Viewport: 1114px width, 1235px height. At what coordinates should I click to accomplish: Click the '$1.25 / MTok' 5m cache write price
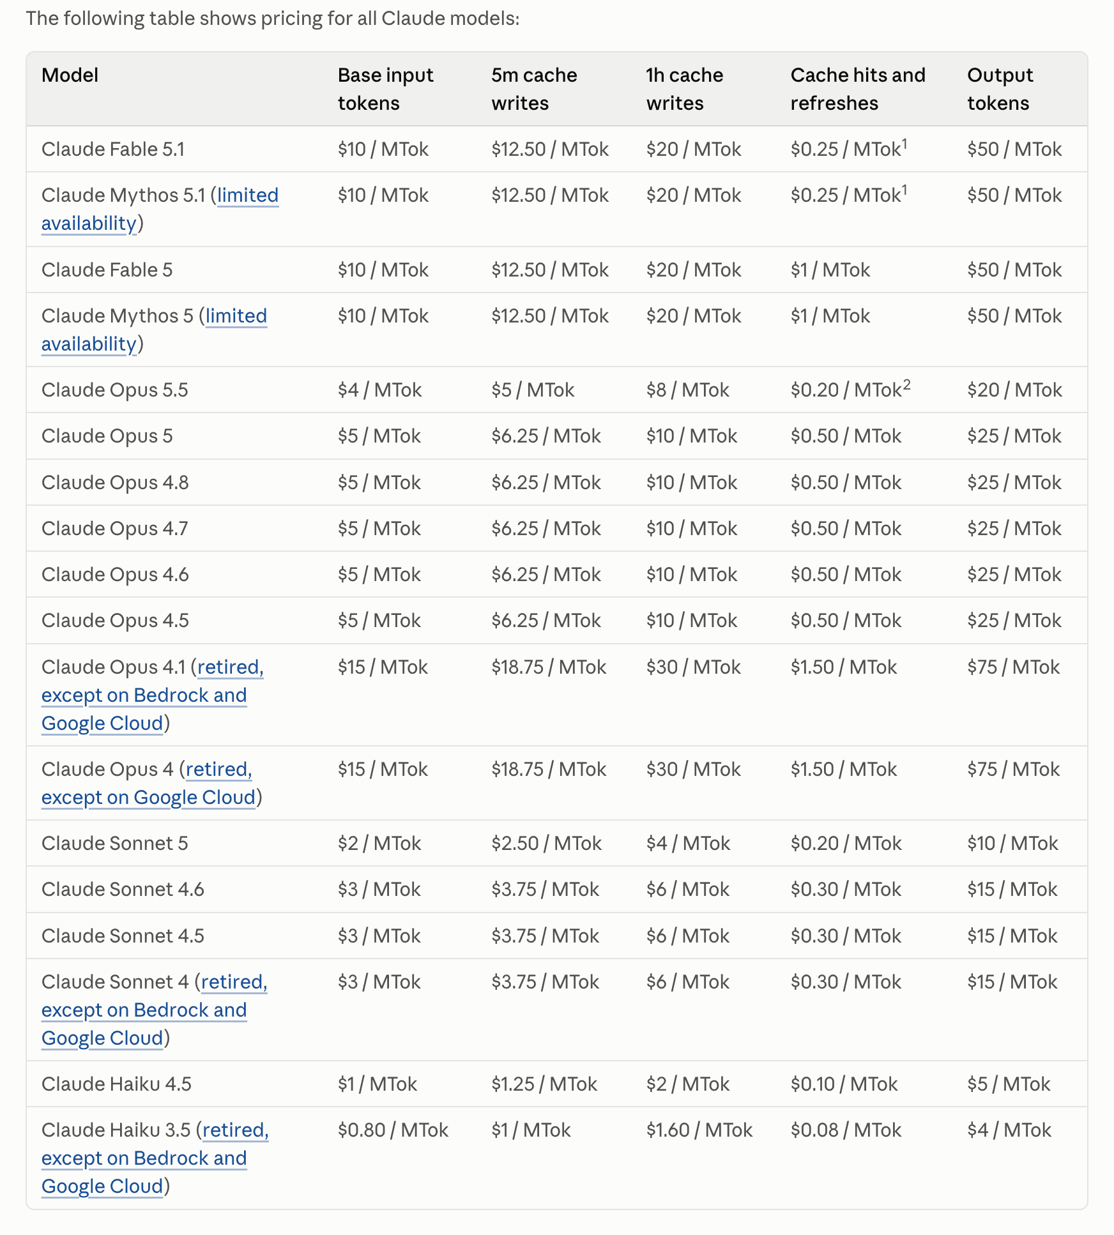[x=544, y=1084]
